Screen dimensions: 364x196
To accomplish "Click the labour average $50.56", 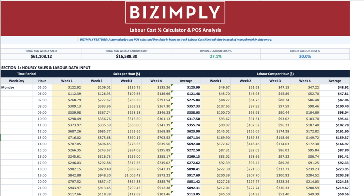I will click(x=334, y=194).
